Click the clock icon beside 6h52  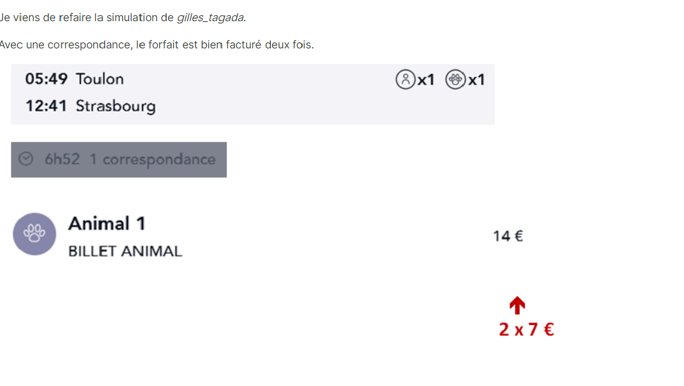point(25,159)
